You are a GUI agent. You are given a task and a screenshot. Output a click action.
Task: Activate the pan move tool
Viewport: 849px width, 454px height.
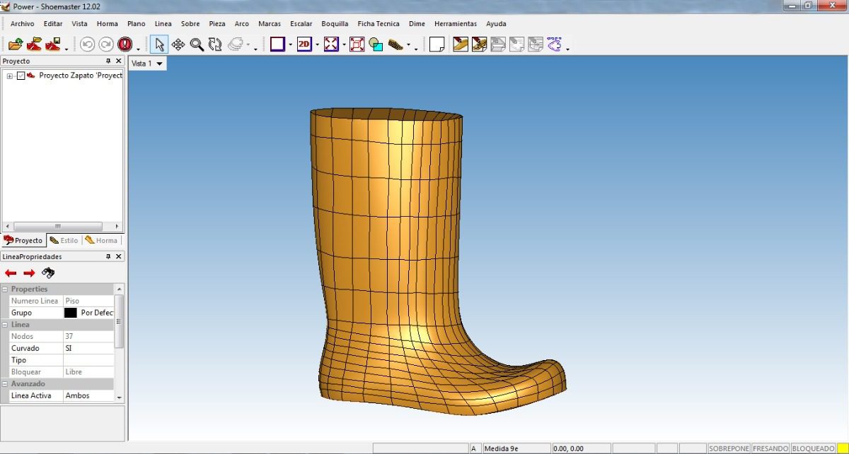178,44
